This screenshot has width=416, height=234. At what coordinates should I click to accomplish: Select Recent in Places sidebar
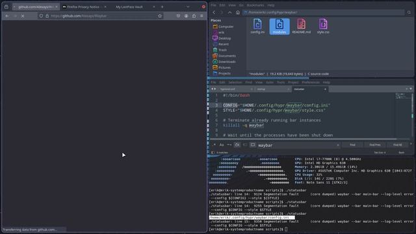(221, 44)
